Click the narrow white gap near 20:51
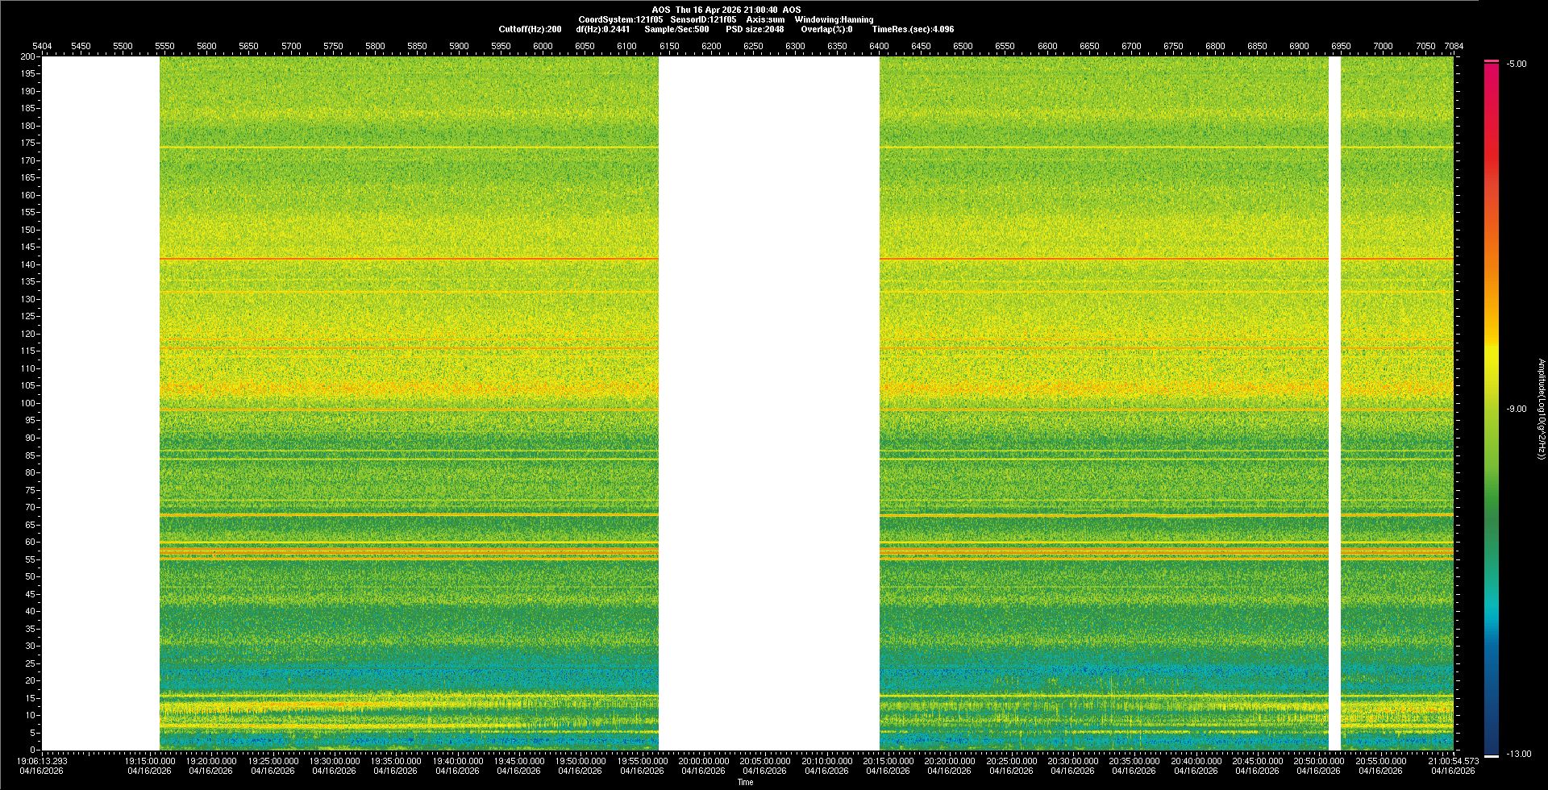1548x790 pixels. click(1334, 403)
